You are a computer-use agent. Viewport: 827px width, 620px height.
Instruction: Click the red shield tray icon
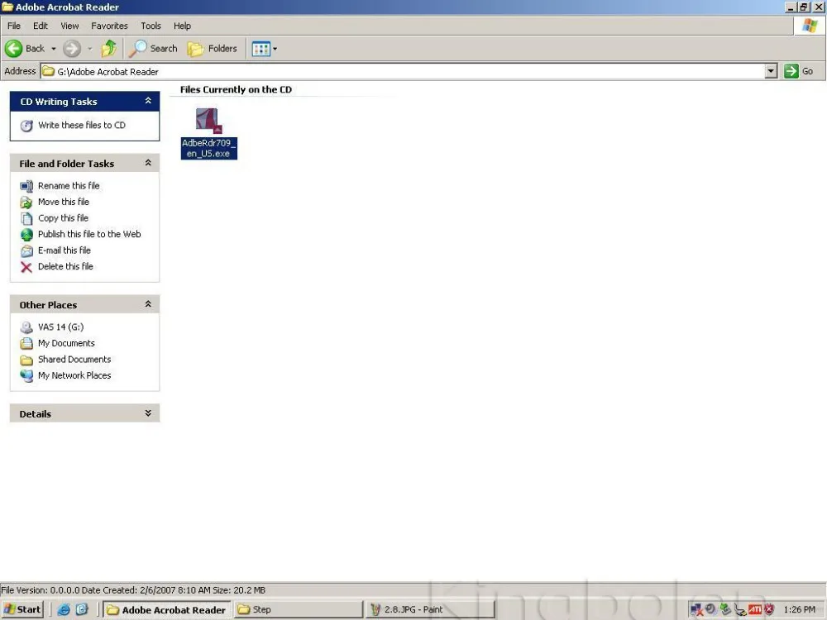pos(769,610)
